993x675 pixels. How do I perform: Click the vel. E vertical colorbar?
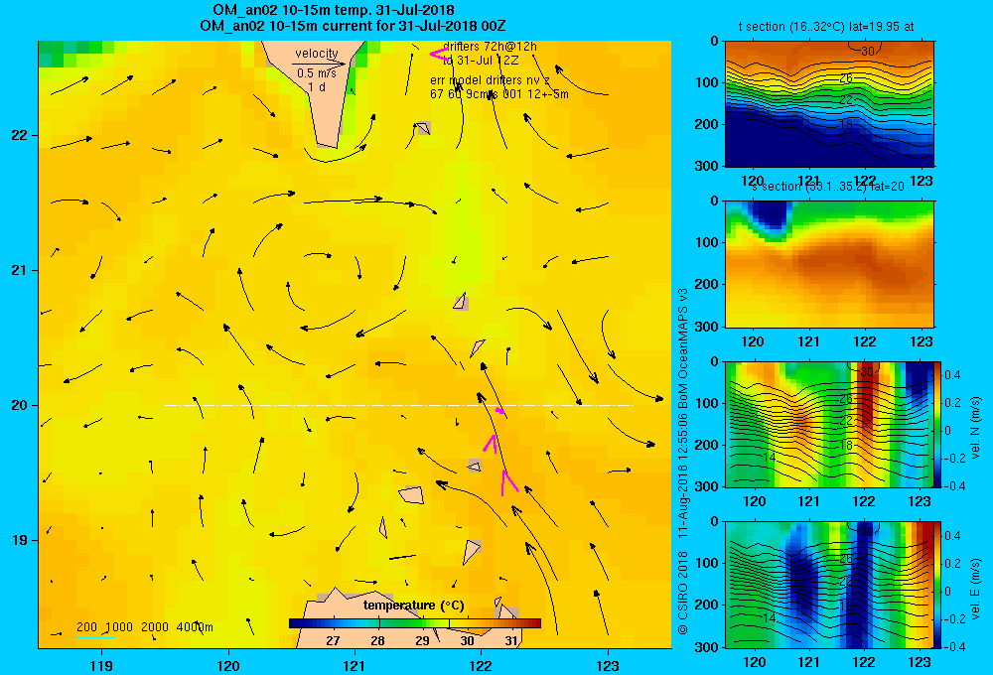(x=938, y=585)
